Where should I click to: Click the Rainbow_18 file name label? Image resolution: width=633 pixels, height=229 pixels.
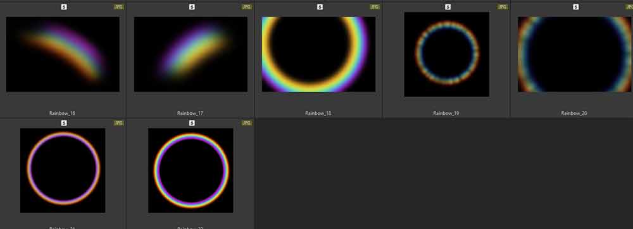click(318, 113)
